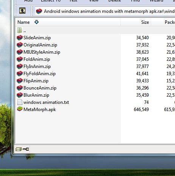Click the Add toolbar button
The height and width of the screenshot is (176, 175).
28,1
